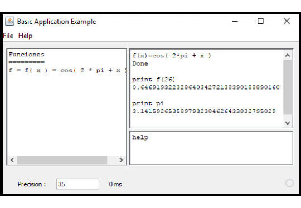The height and width of the screenshot is (208, 301).
Task: Click the 0 ms elapsed time label
Action: point(115,184)
